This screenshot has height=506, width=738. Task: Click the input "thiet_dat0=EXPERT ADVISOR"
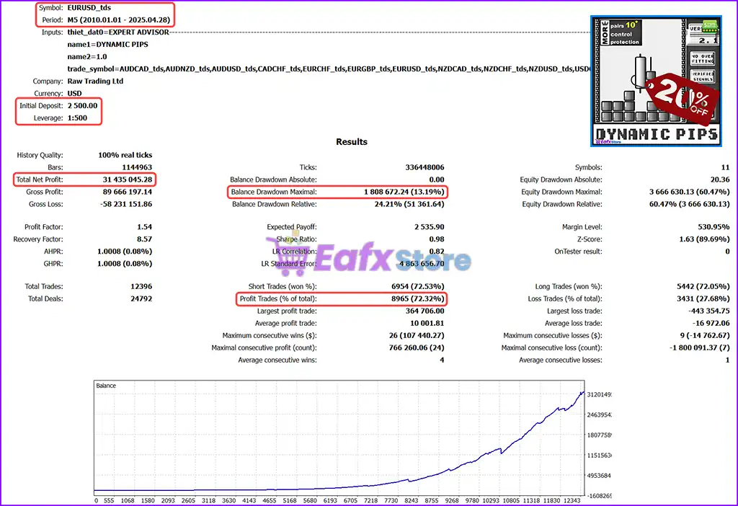118,32
